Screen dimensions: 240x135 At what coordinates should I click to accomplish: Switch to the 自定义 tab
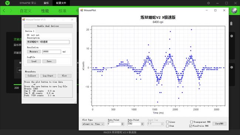[x=25, y=11]
